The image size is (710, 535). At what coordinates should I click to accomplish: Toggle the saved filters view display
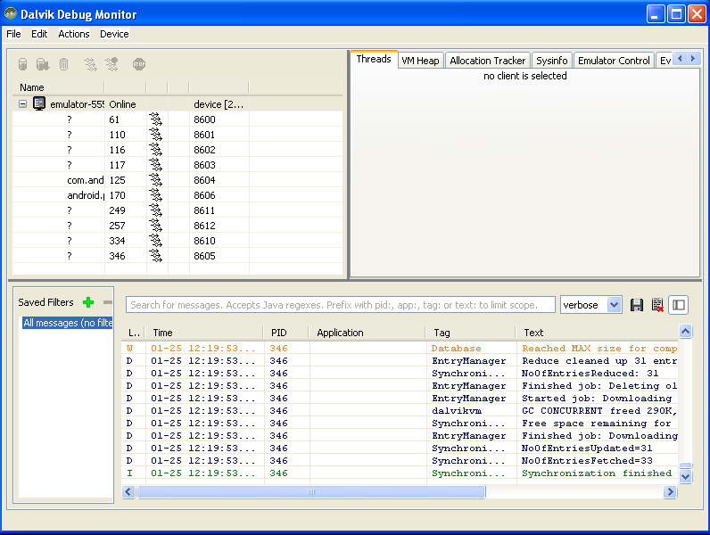click(678, 305)
